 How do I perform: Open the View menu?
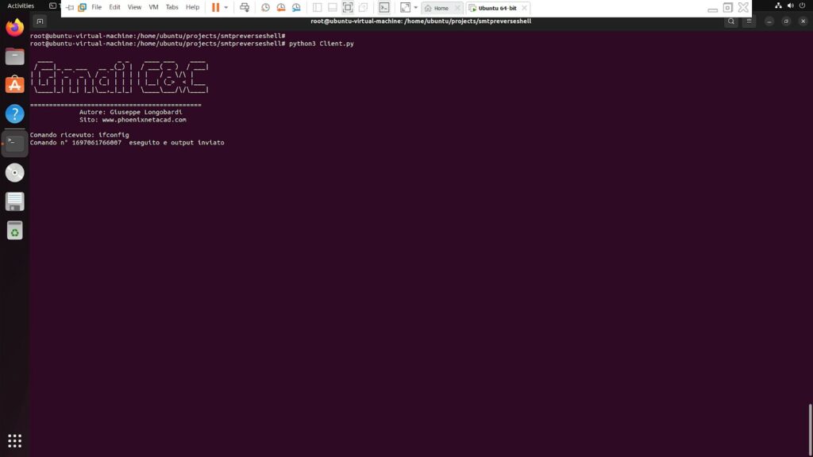(134, 7)
